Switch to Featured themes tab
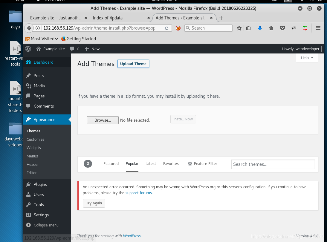The image size is (327, 242). click(x=111, y=164)
